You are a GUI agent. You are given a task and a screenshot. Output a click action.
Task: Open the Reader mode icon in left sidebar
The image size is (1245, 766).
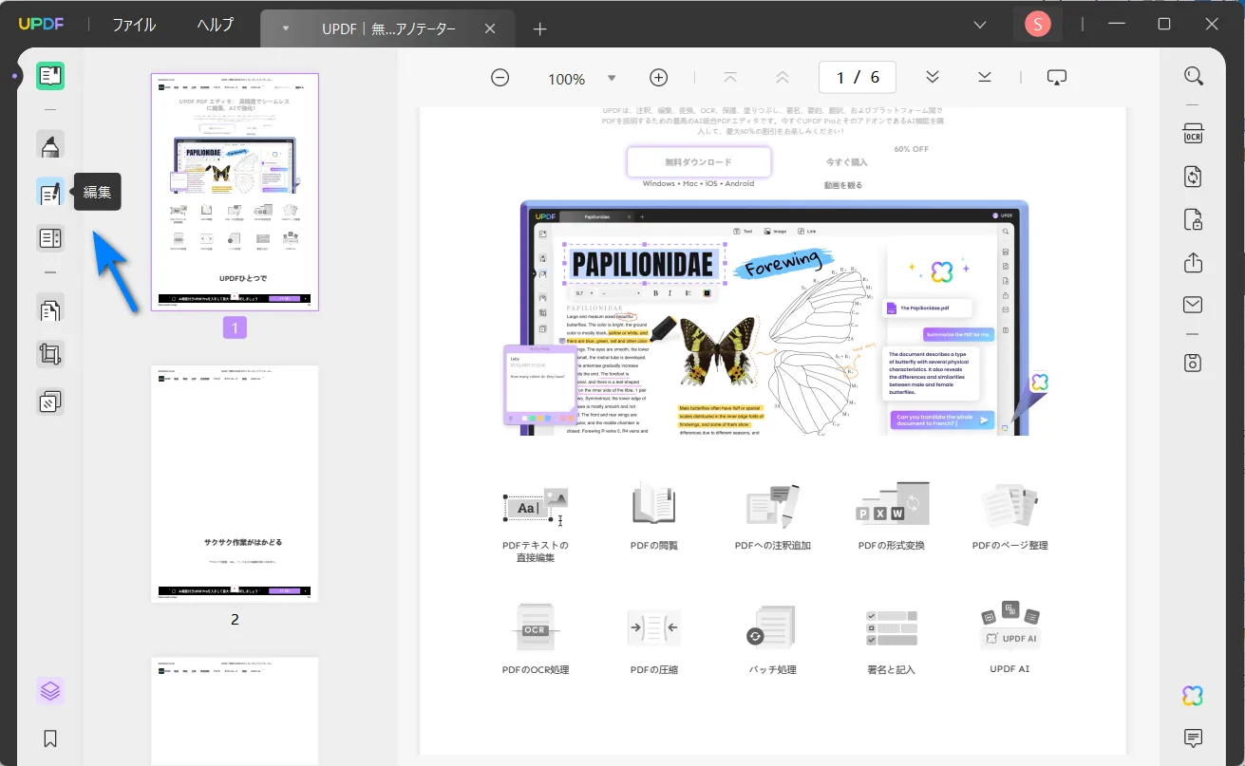point(50,76)
